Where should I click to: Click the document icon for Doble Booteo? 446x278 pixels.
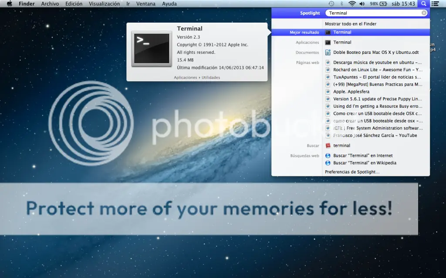coord(328,52)
